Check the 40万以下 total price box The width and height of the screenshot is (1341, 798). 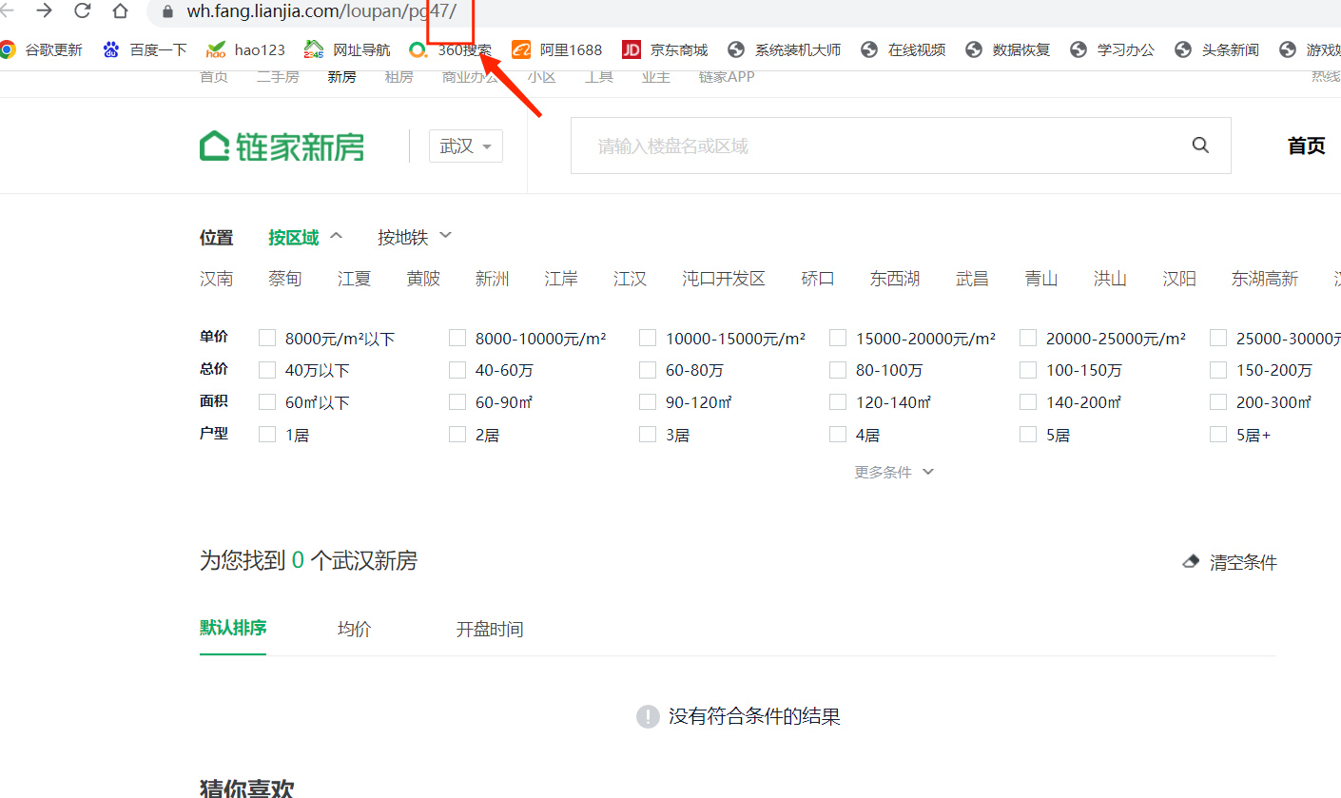pyautogui.click(x=267, y=370)
